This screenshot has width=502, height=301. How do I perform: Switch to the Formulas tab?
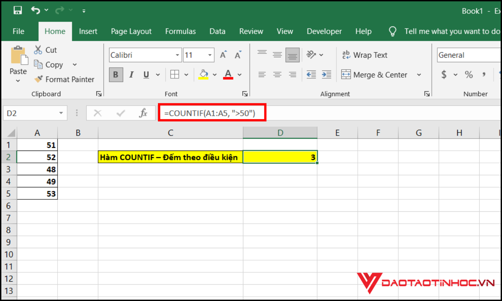point(180,31)
